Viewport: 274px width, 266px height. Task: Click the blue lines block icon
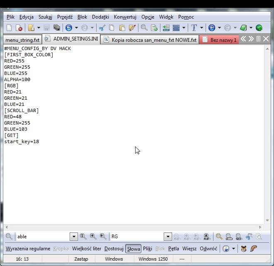click(x=176, y=28)
